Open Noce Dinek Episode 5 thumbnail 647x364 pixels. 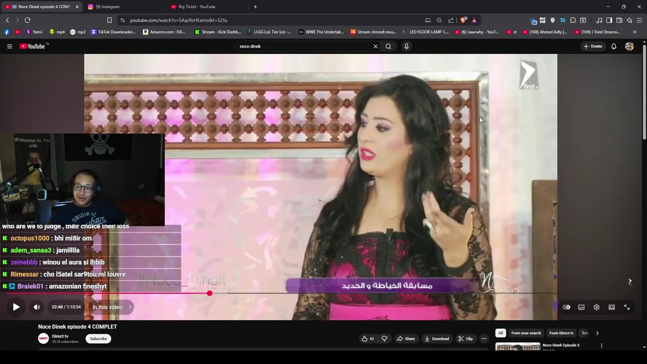[518, 347]
